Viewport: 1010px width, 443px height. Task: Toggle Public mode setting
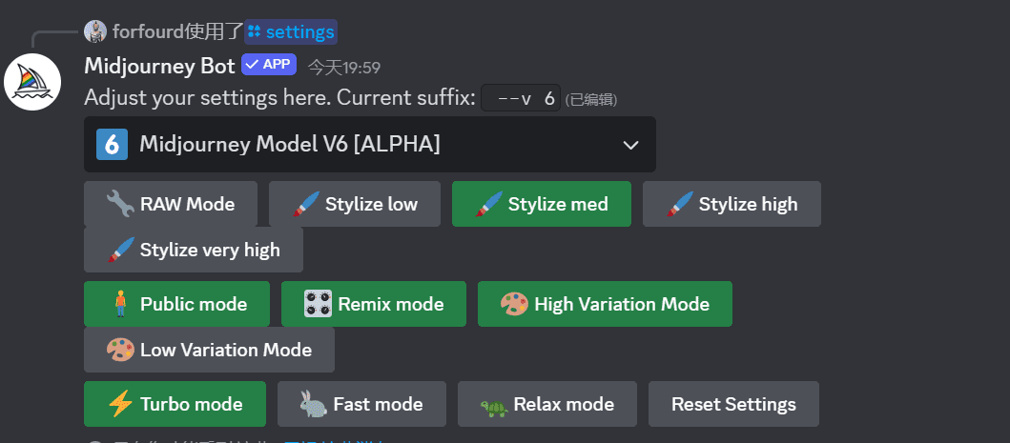(177, 304)
